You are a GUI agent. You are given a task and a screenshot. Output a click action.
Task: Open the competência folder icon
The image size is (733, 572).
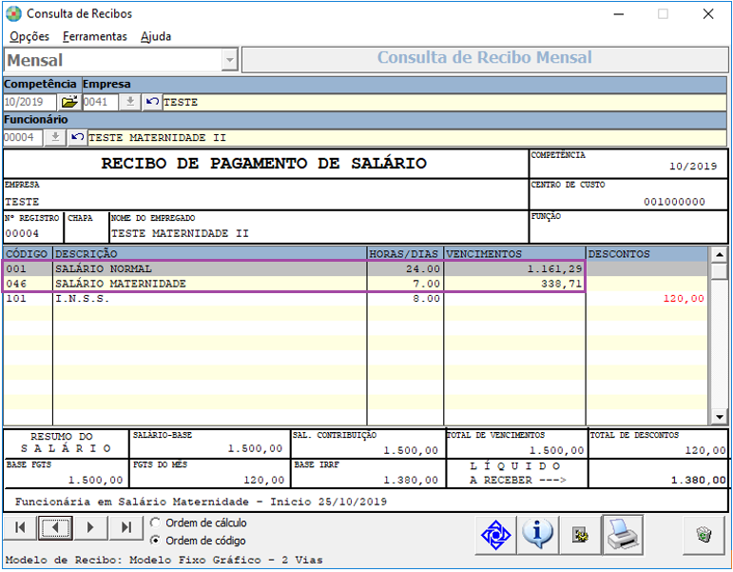(69, 102)
